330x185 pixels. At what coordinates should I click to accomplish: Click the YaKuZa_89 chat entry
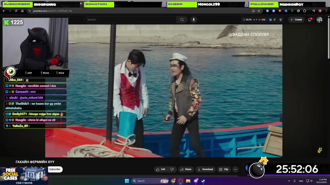(36, 126)
